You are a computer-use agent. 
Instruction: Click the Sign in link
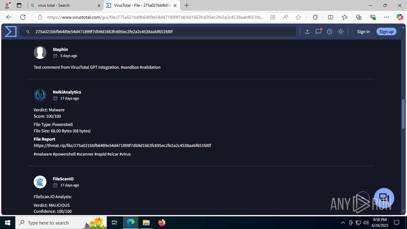click(x=363, y=31)
